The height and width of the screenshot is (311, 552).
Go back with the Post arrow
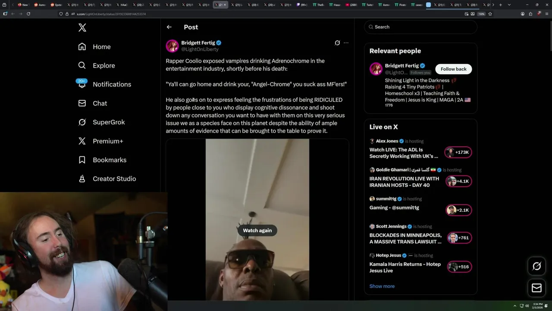(x=169, y=27)
